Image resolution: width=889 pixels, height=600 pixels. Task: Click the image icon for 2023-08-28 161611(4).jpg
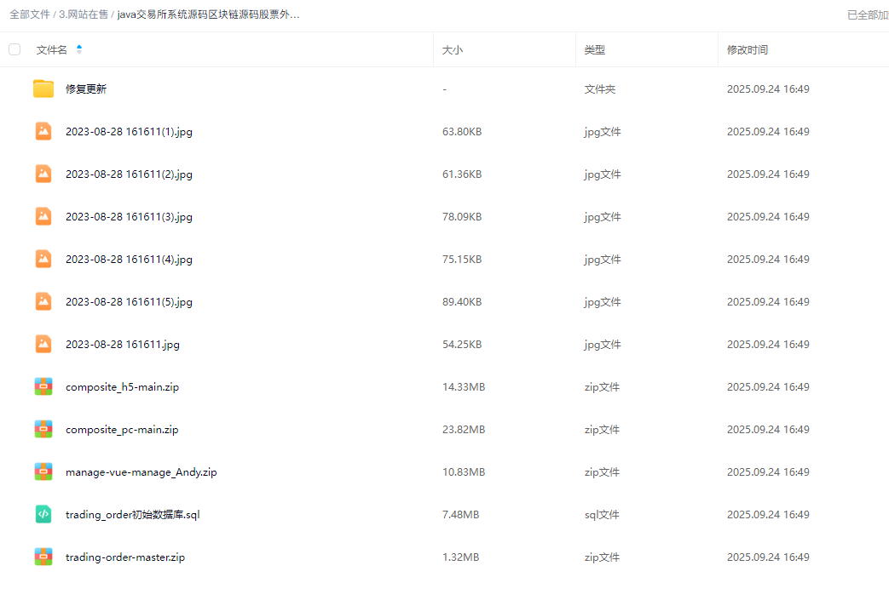(43, 259)
